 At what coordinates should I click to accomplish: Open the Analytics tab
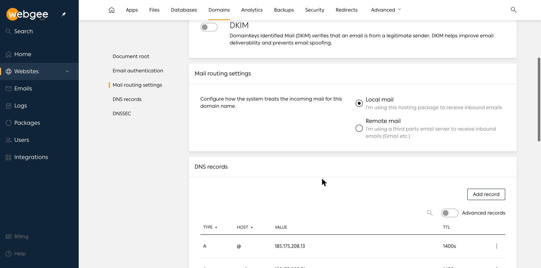252,10
